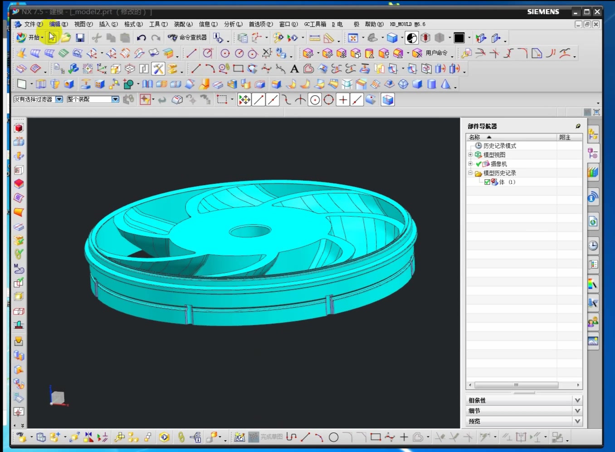Click the 名称 column header
The width and height of the screenshot is (615, 452).
click(x=512, y=137)
